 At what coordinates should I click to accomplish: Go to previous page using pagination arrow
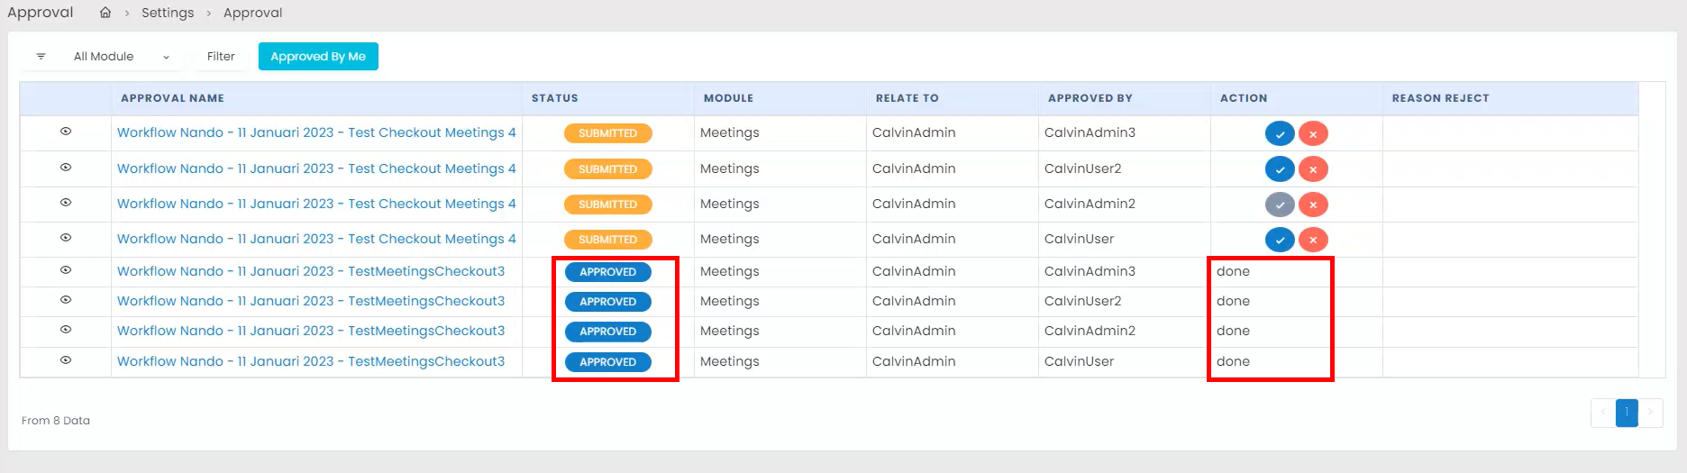1603,413
